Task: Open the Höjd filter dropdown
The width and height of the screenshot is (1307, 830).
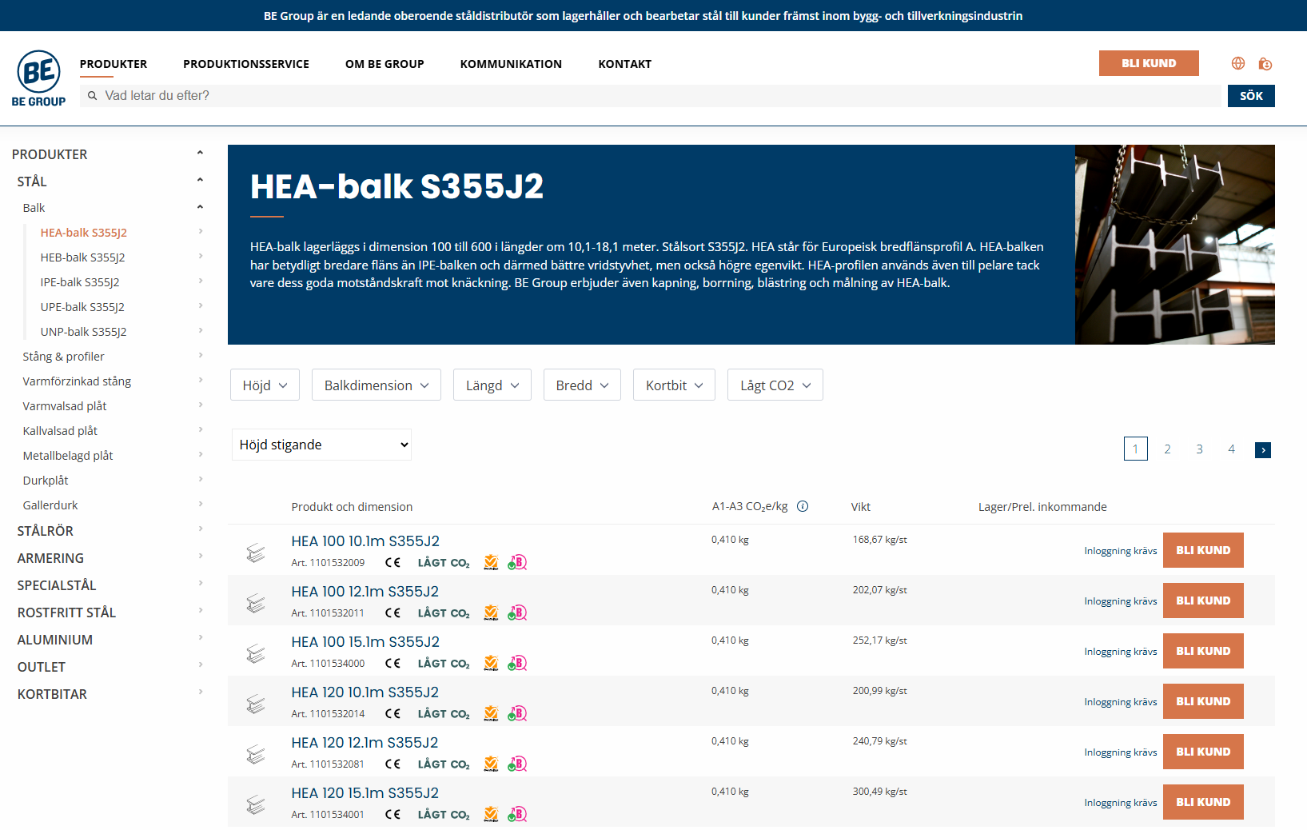Action: [x=265, y=385]
